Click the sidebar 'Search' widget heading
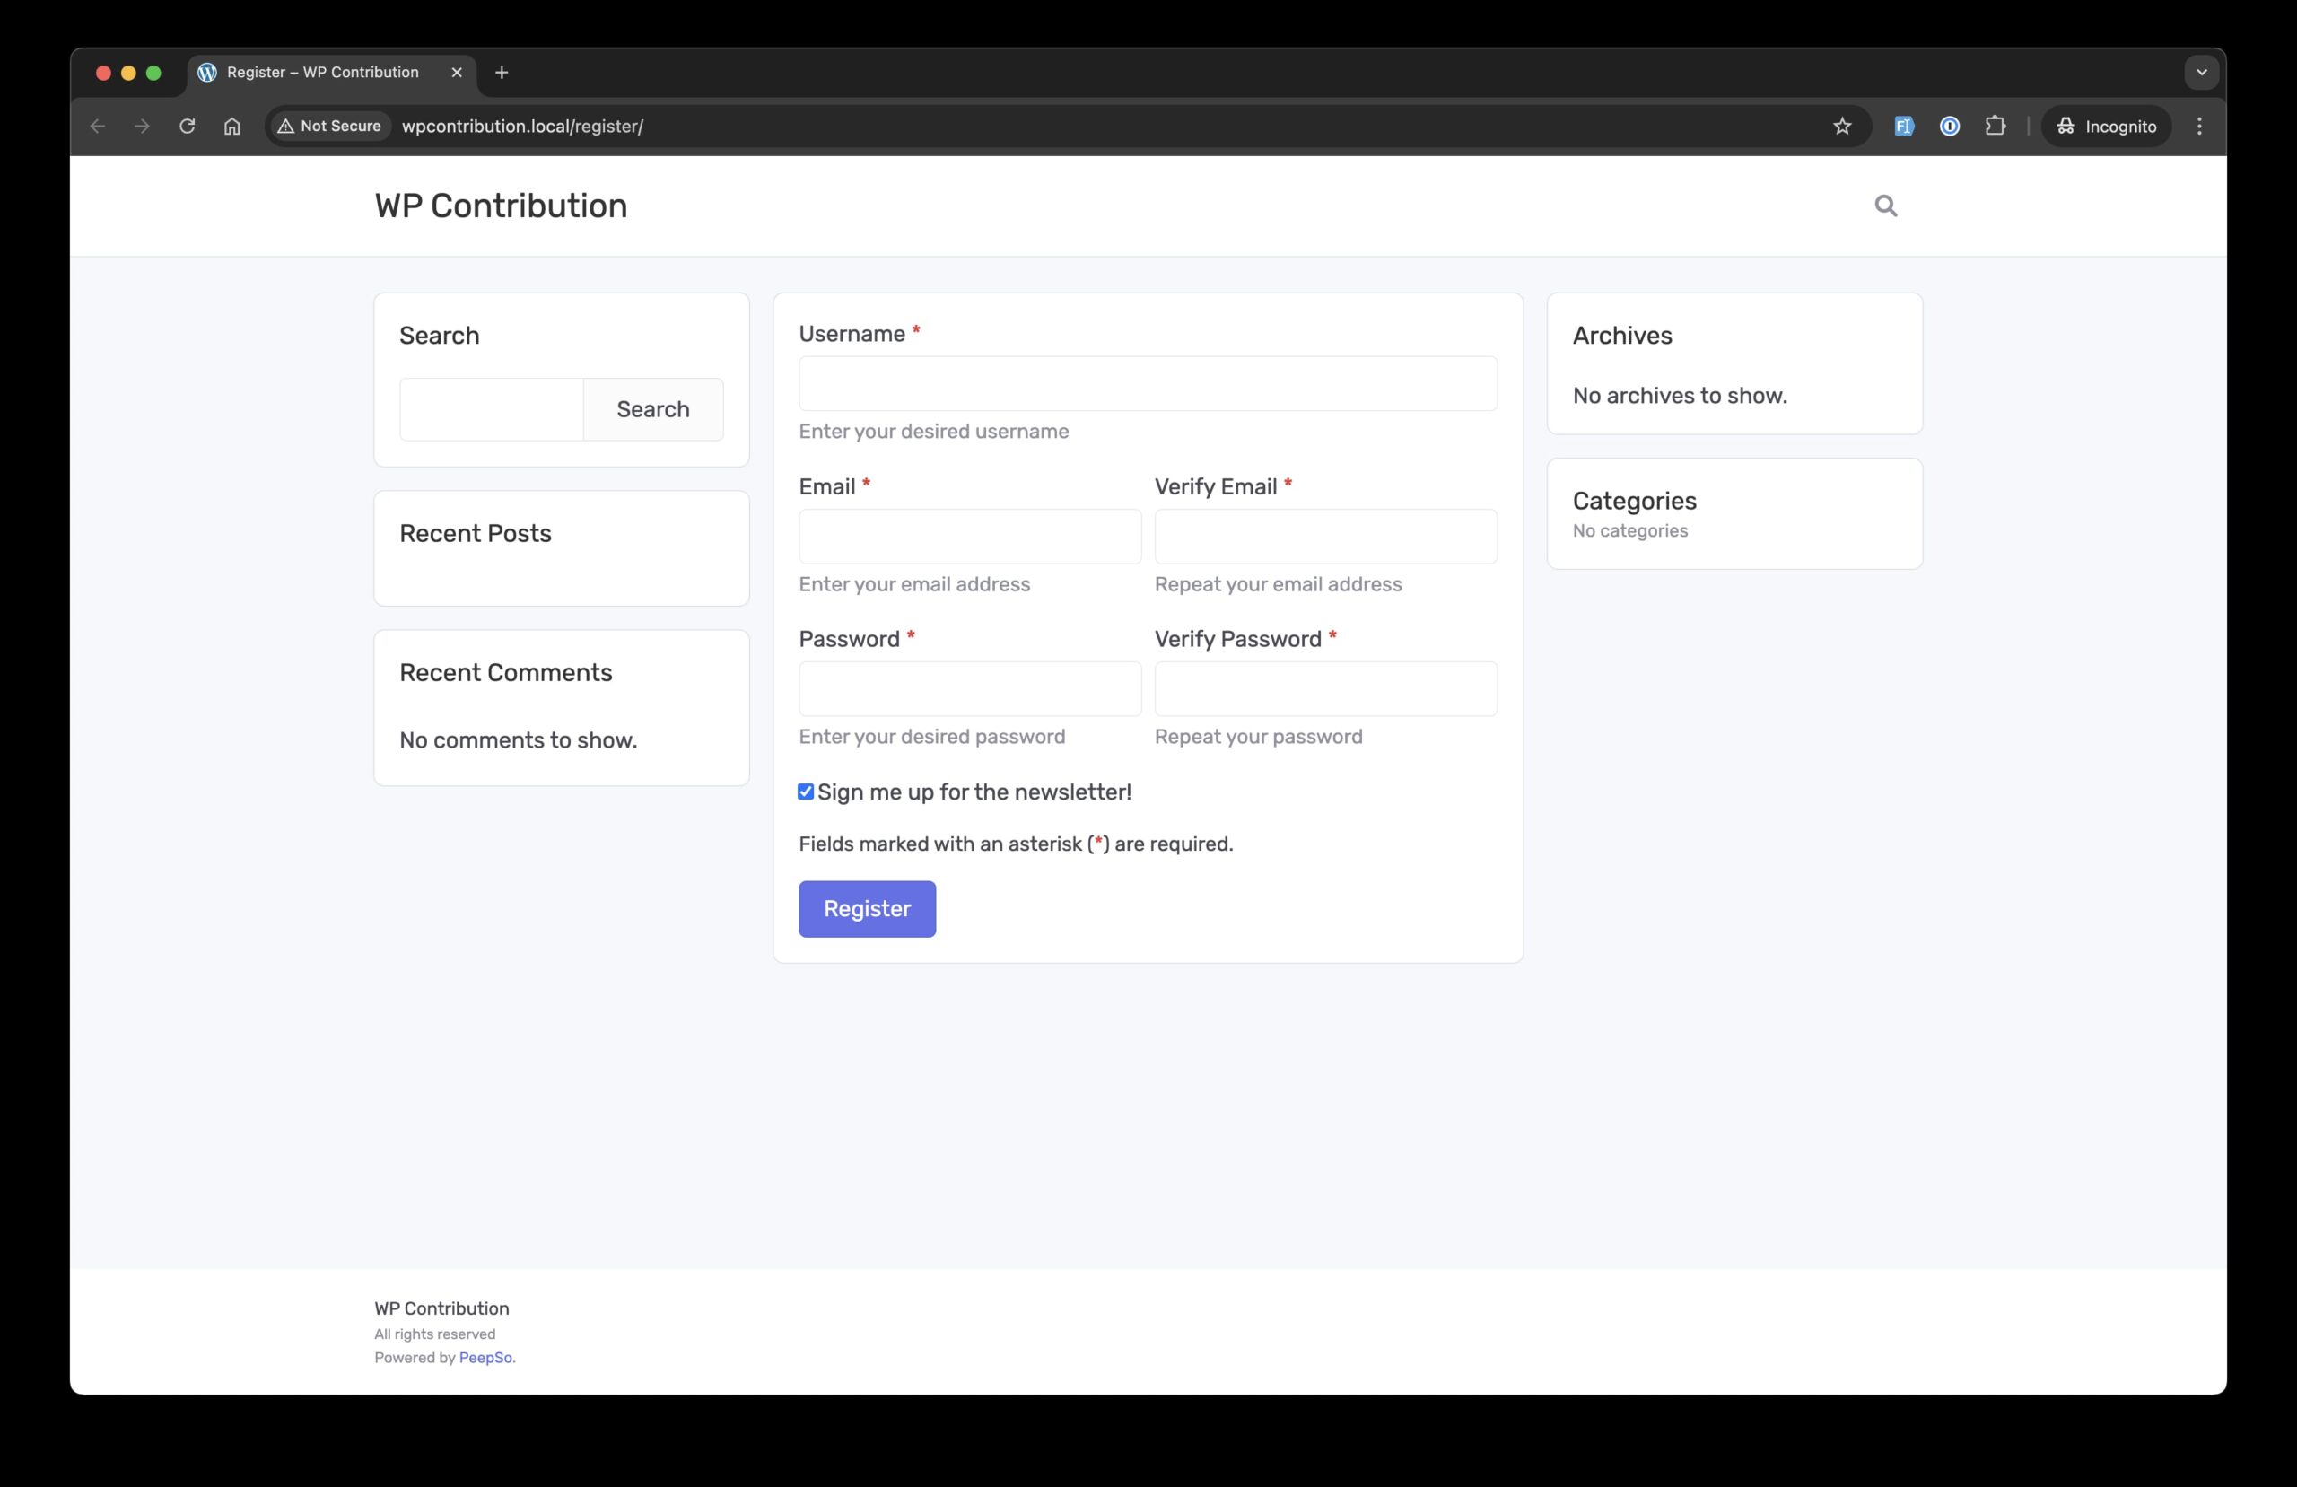 (439, 335)
